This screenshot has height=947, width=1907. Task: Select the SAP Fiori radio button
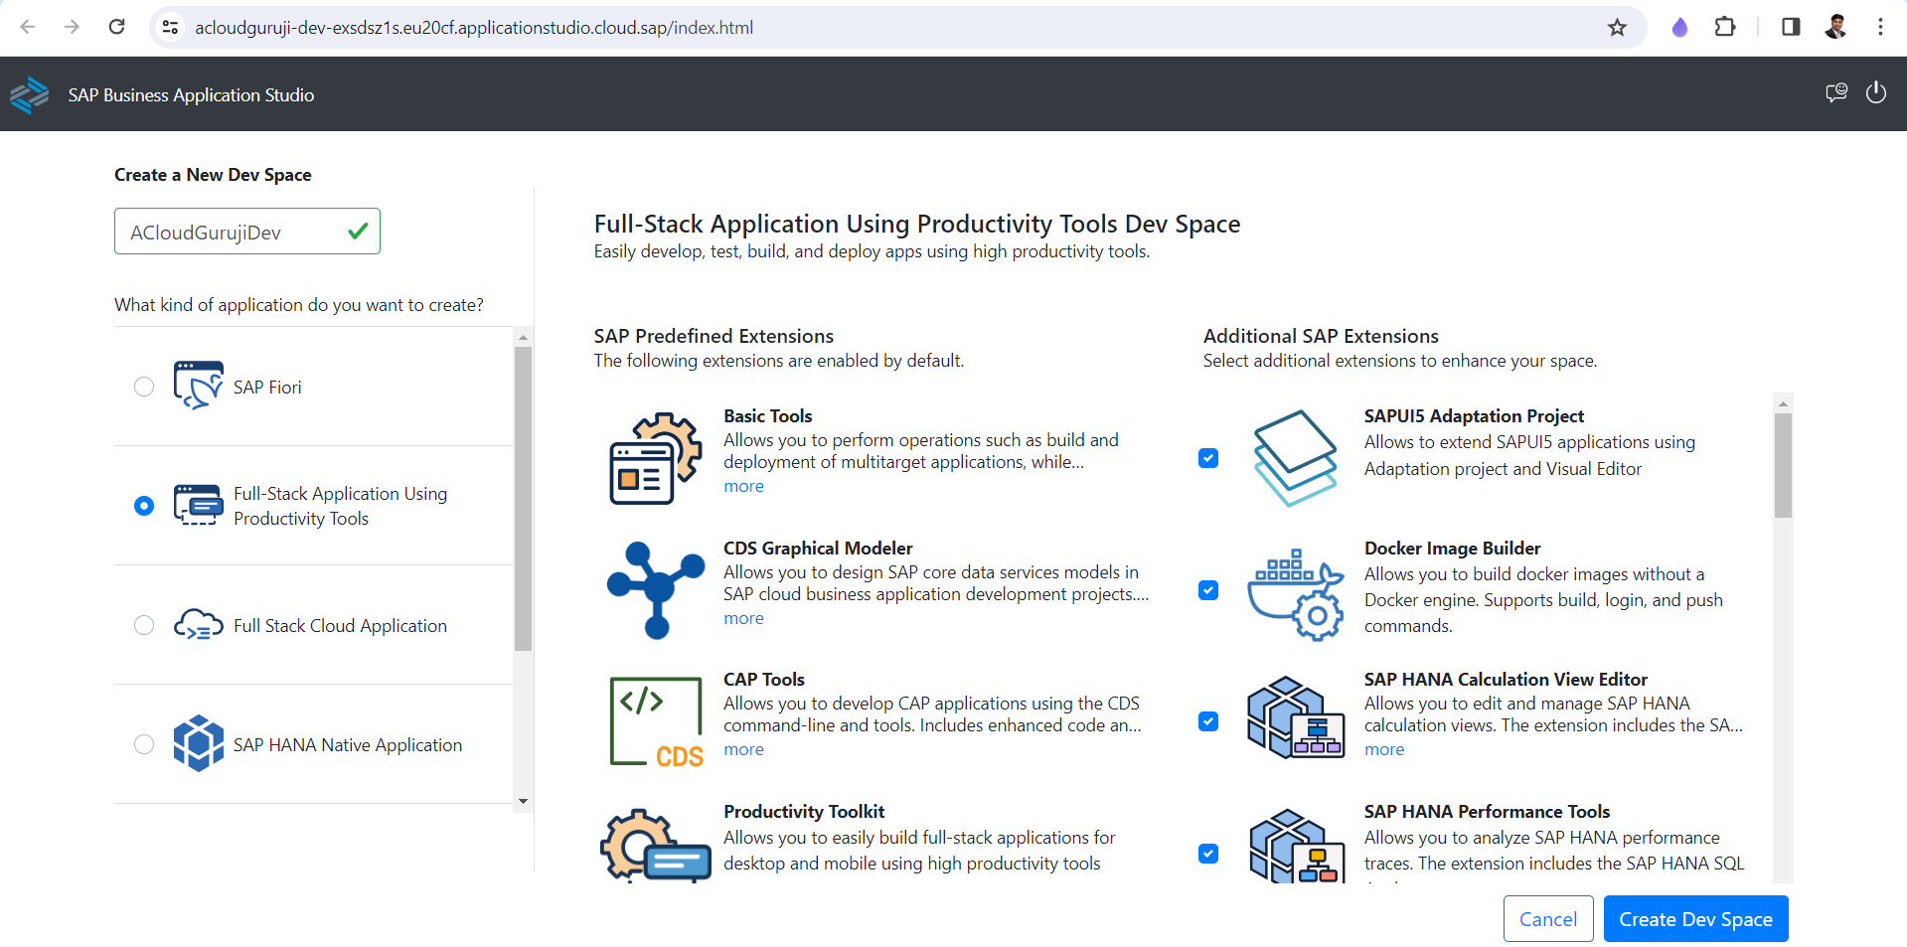(x=144, y=387)
